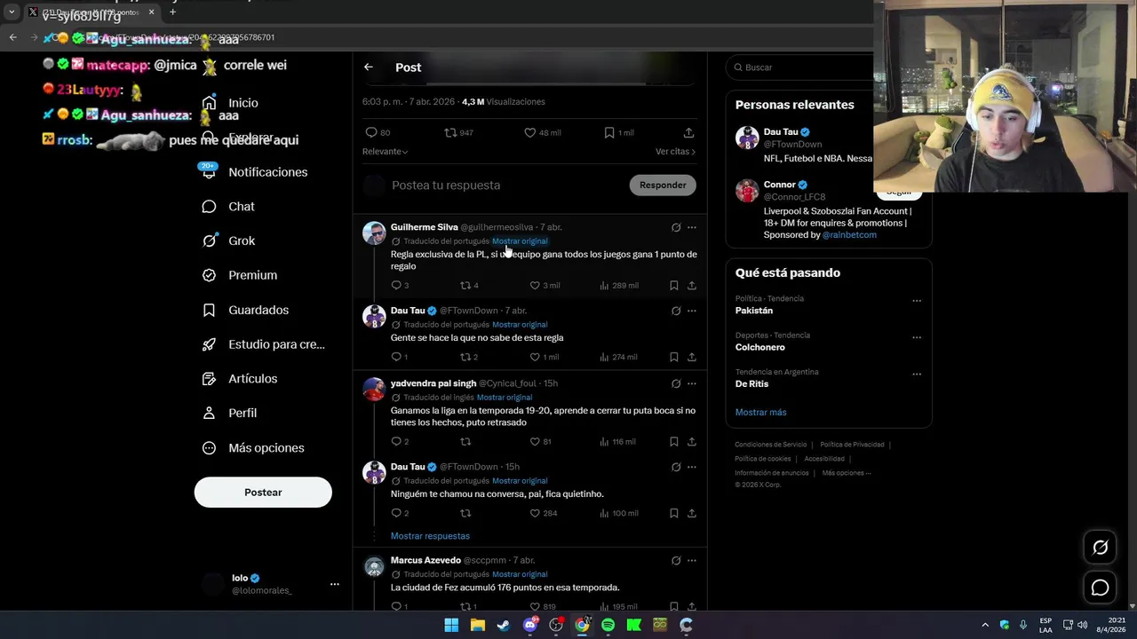Show original text of Guilherme Silva's reply
The height and width of the screenshot is (639, 1137).
(520, 241)
